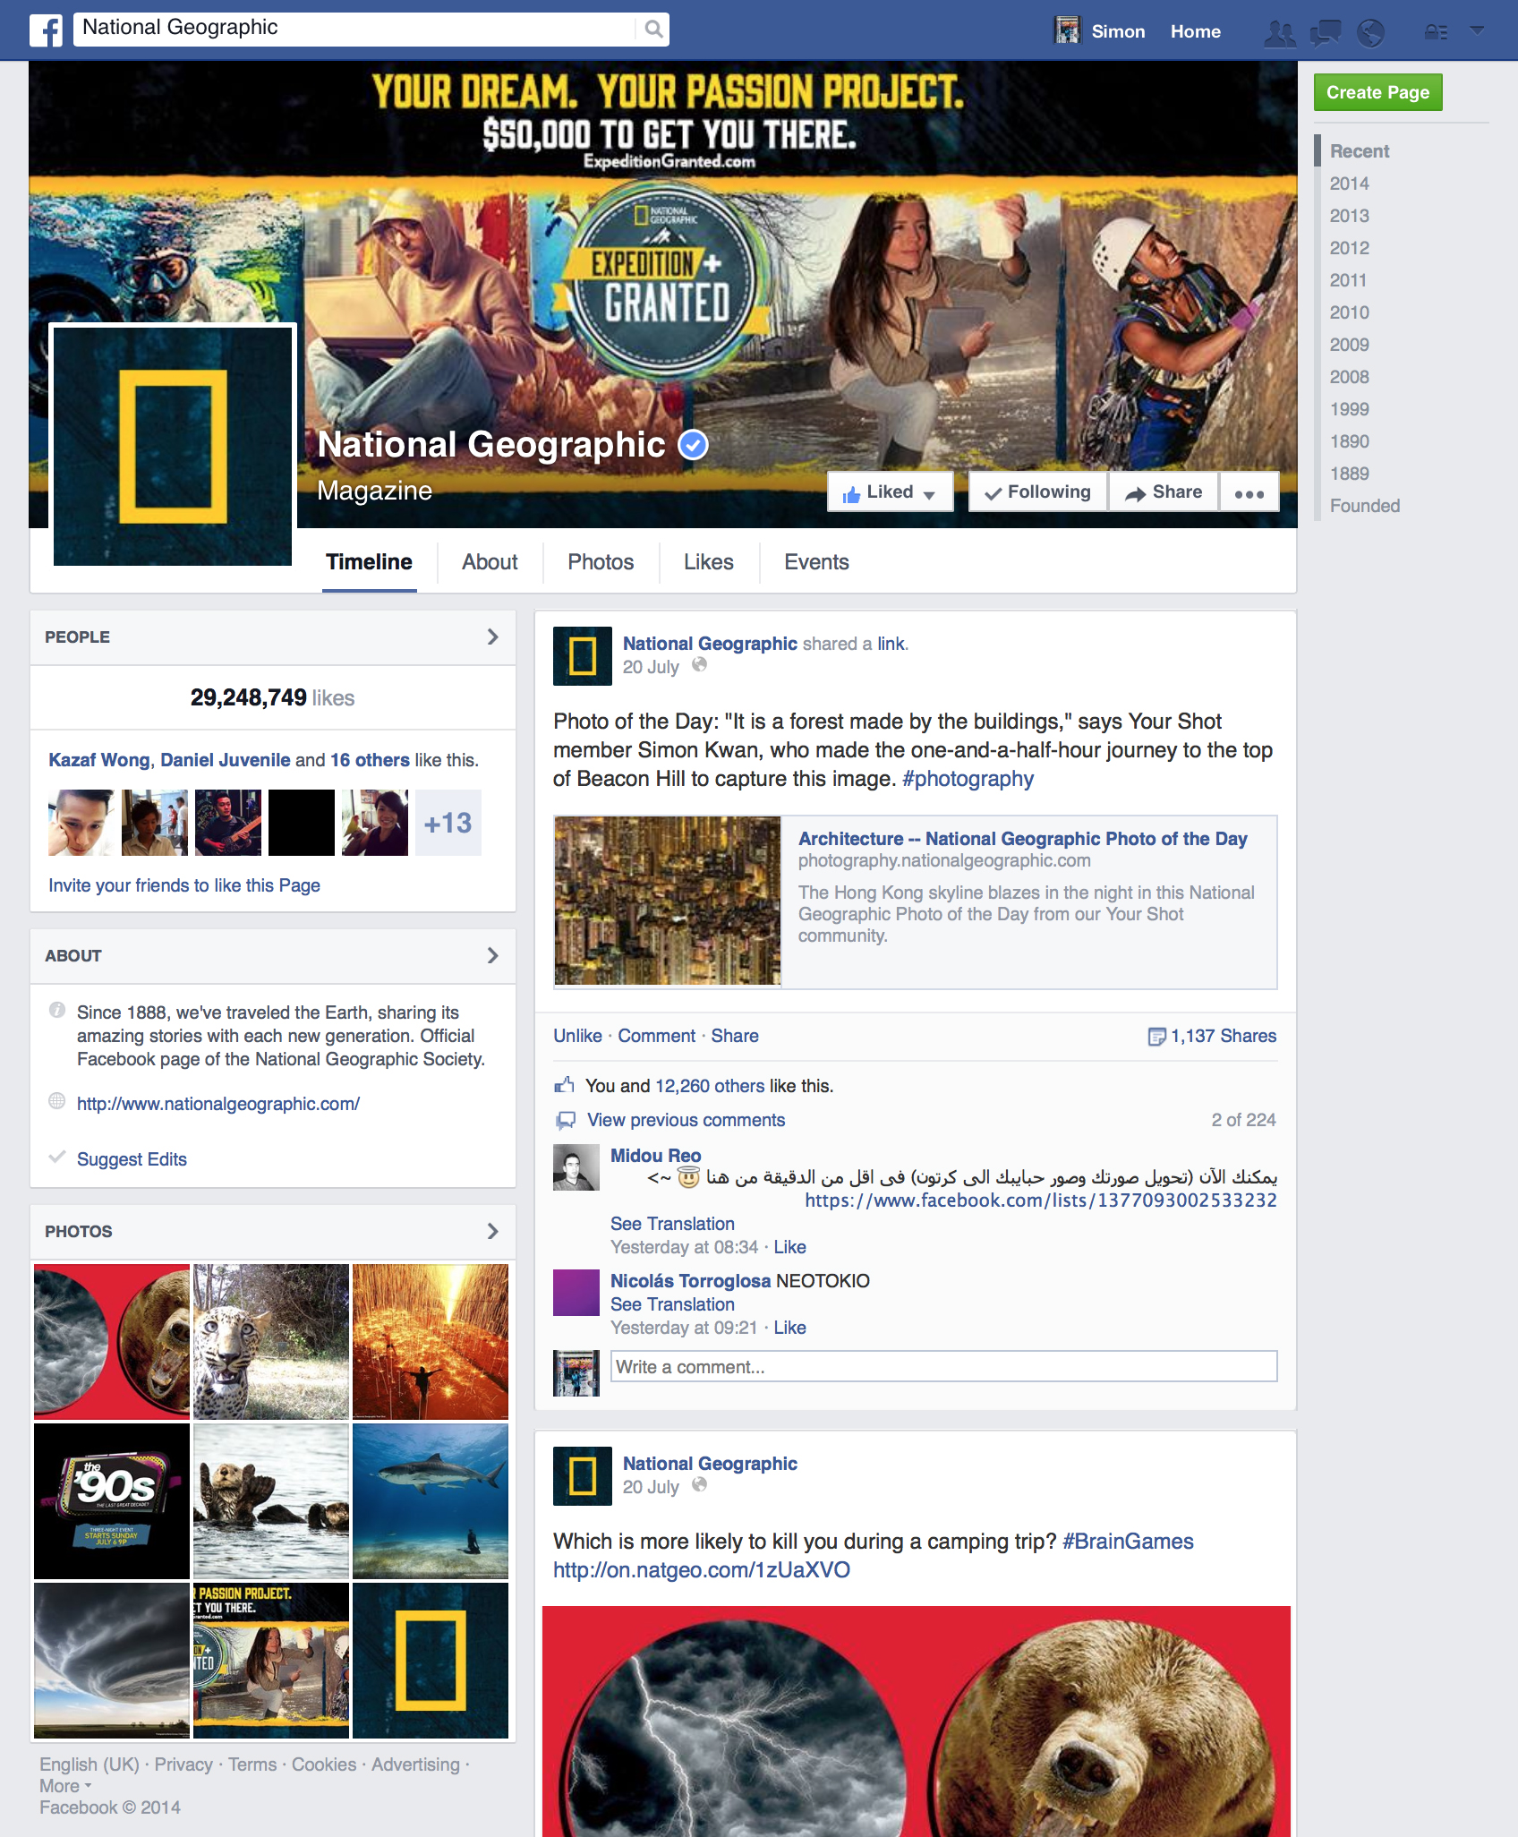Image resolution: width=1518 pixels, height=1837 pixels.
Task: Switch to the Likes tab
Action: (x=708, y=562)
